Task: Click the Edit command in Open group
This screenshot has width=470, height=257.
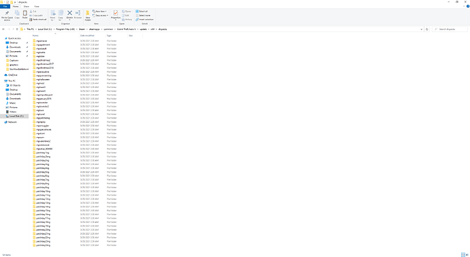Action: point(125,15)
